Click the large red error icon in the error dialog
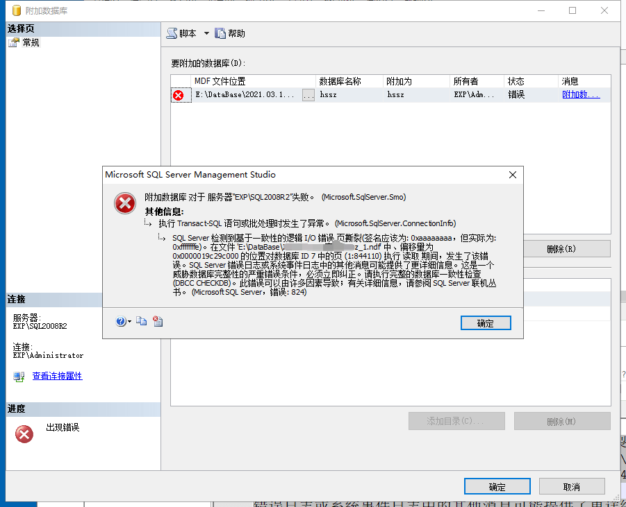This screenshot has height=507, width=626. [125, 203]
